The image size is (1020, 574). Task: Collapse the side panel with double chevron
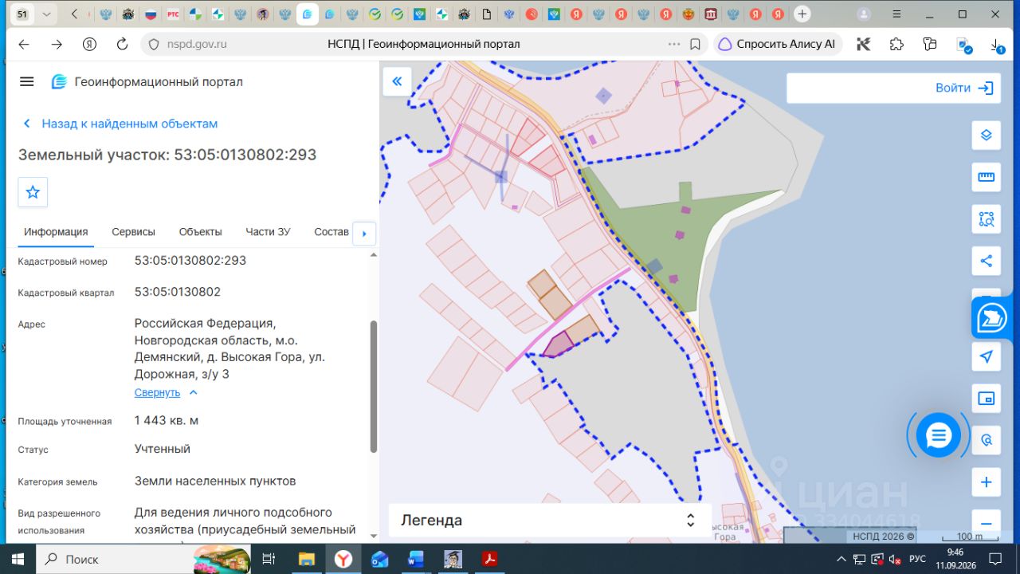click(x=397, y=81)
